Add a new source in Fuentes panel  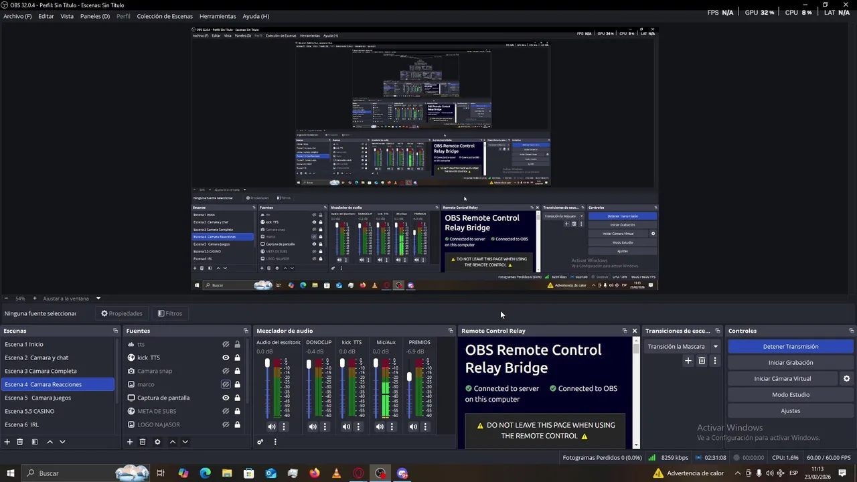[x=130, y=442]
